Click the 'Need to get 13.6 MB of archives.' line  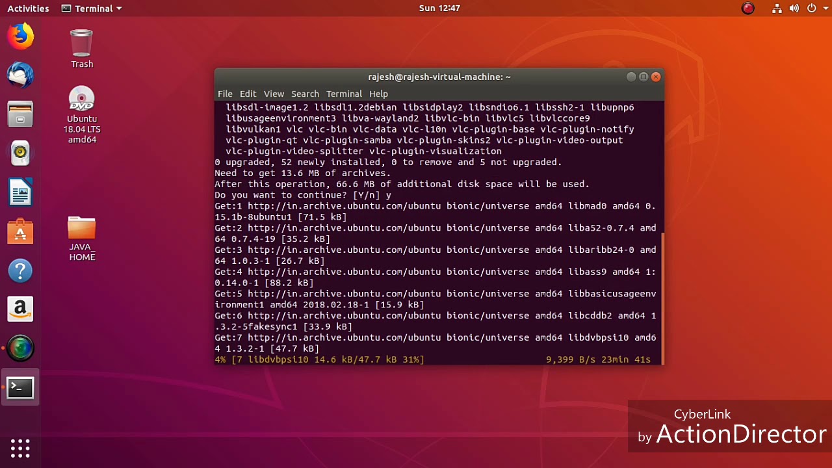pyautogui.click(x=303, y=173)
